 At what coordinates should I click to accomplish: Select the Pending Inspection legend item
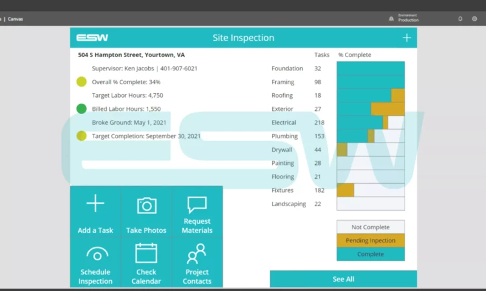371,241
